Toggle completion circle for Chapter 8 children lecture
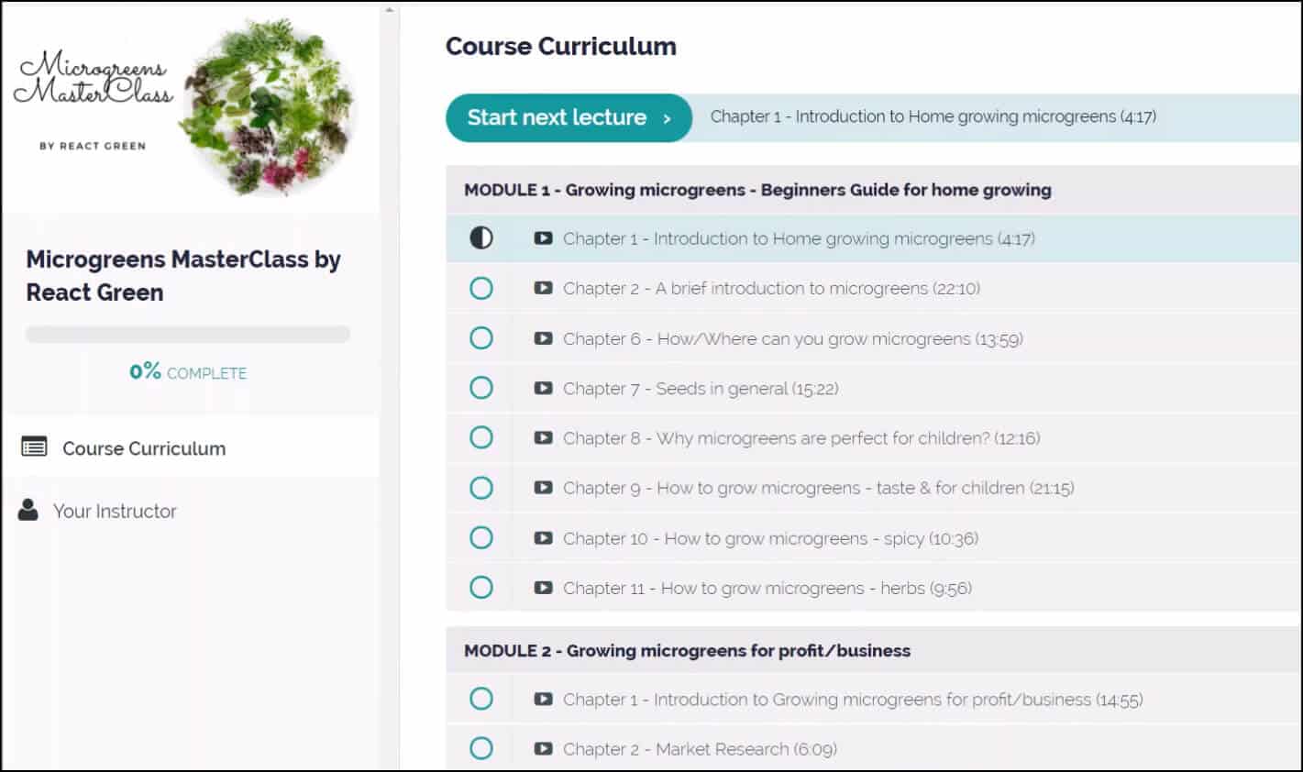 pos(481,437)
